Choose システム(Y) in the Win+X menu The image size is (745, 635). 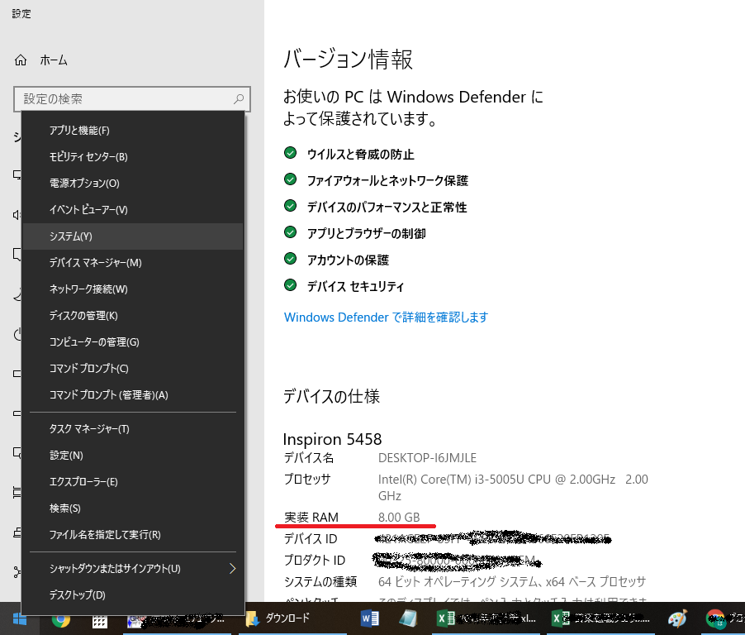[132, 236]
